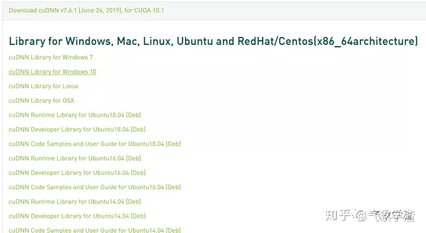Viewport: 426px width, 233px height.
Task: Expand Download cuDNN v7.6.1 for CUDA 10.1
Action: click(86, 10)
